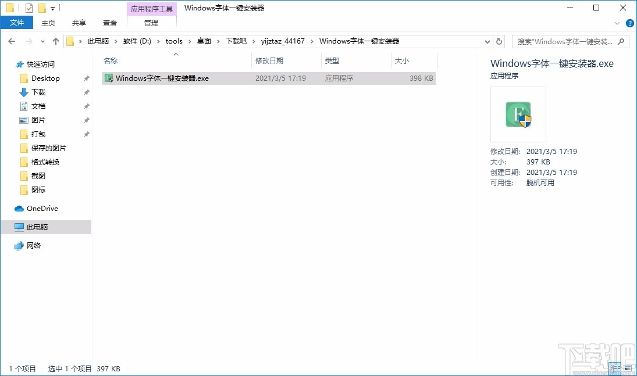Screen dimensions: 637x376
Task: Open 网络 in the navigation pane
Action: point(34,245)
